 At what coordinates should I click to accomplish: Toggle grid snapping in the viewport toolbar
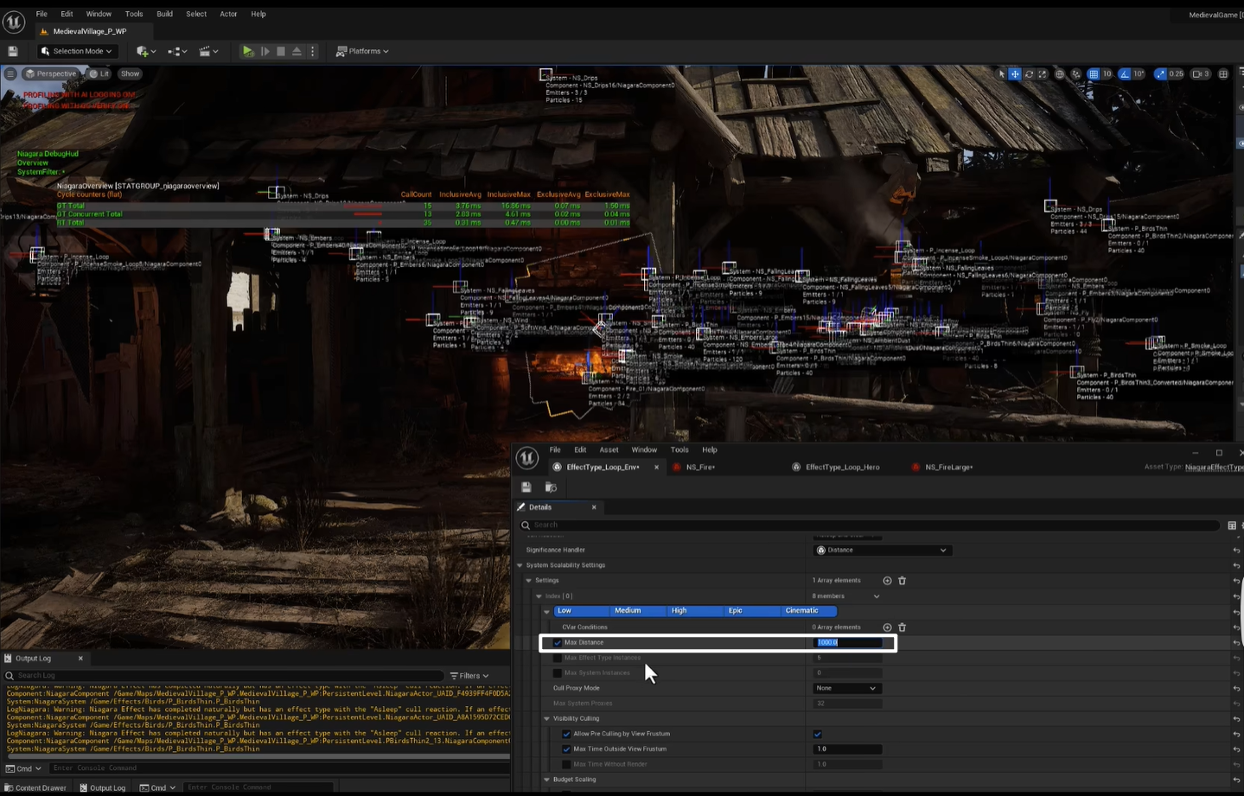click(1094, 74)
